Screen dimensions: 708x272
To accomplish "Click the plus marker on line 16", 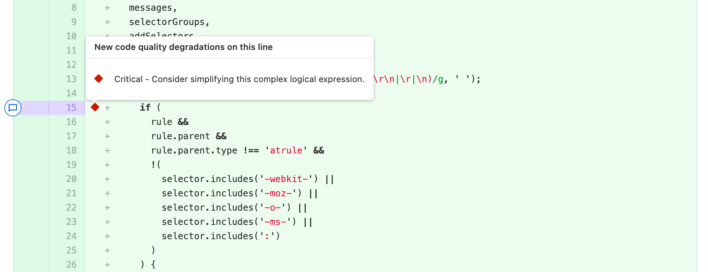I will (107, 122).
